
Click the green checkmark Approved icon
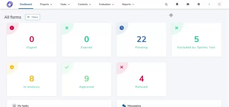pyautogui.click(x=67, y=67)
